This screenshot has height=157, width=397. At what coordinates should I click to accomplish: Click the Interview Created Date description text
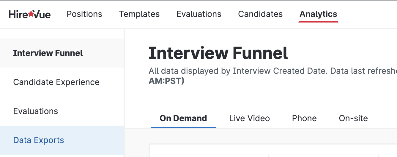[267, 71]
